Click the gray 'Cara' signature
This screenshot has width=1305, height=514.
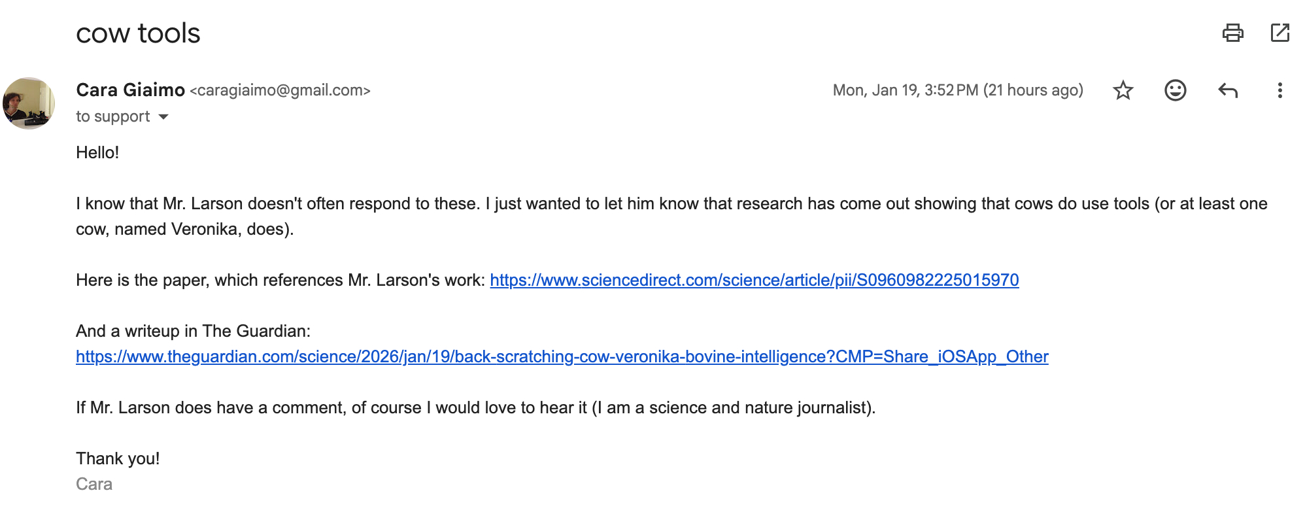[x=94, y=485]
